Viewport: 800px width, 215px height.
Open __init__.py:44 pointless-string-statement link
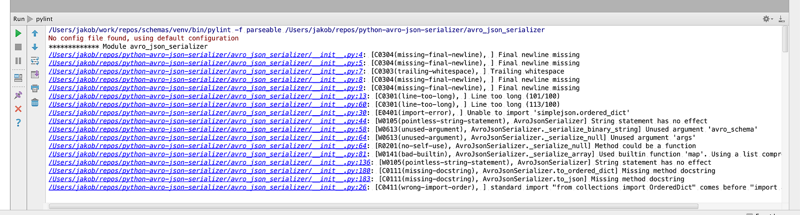click(208, 121)
